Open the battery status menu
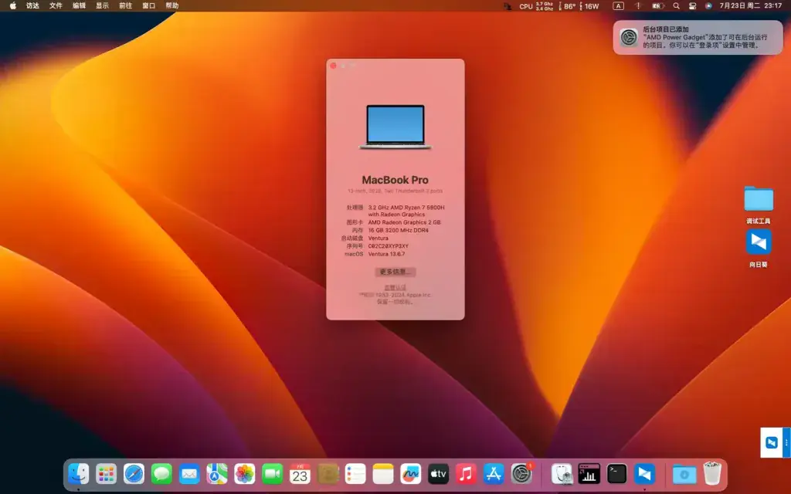Viewport: 791px width, 494px height. [657, 6]
